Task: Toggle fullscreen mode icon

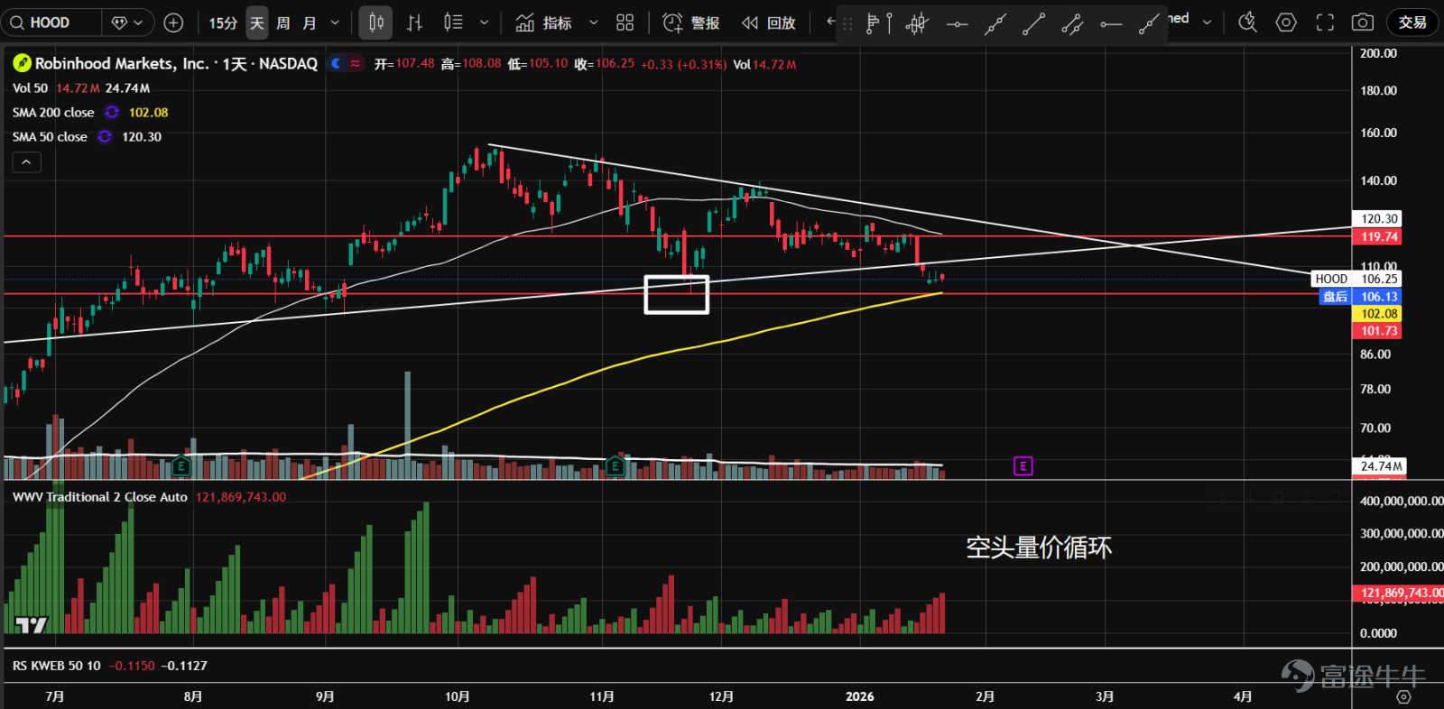Action: tap(1325, 23)
